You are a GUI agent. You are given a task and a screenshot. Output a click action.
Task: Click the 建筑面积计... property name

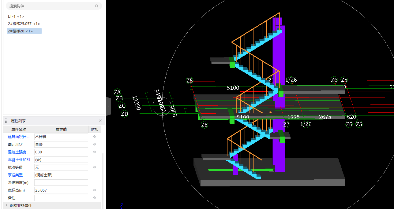19,137
